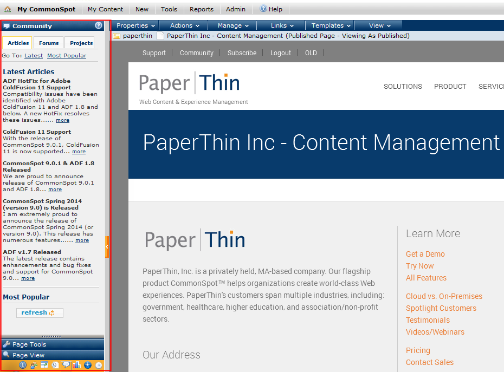Click the Pricing link

418,350
